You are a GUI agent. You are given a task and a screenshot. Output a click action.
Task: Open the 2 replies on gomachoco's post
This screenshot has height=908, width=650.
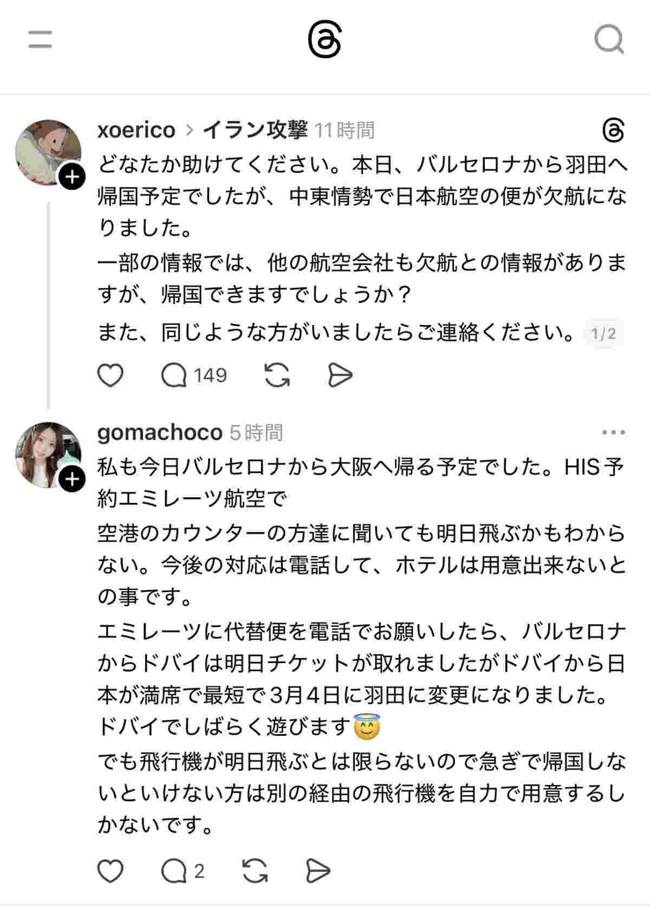pyautogui.click(x=183, y=871)
